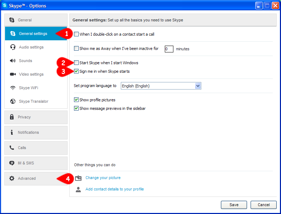Viewport: 281px width, 214px height.
Task: Click the info icon for Notifications
Action: 12,132
